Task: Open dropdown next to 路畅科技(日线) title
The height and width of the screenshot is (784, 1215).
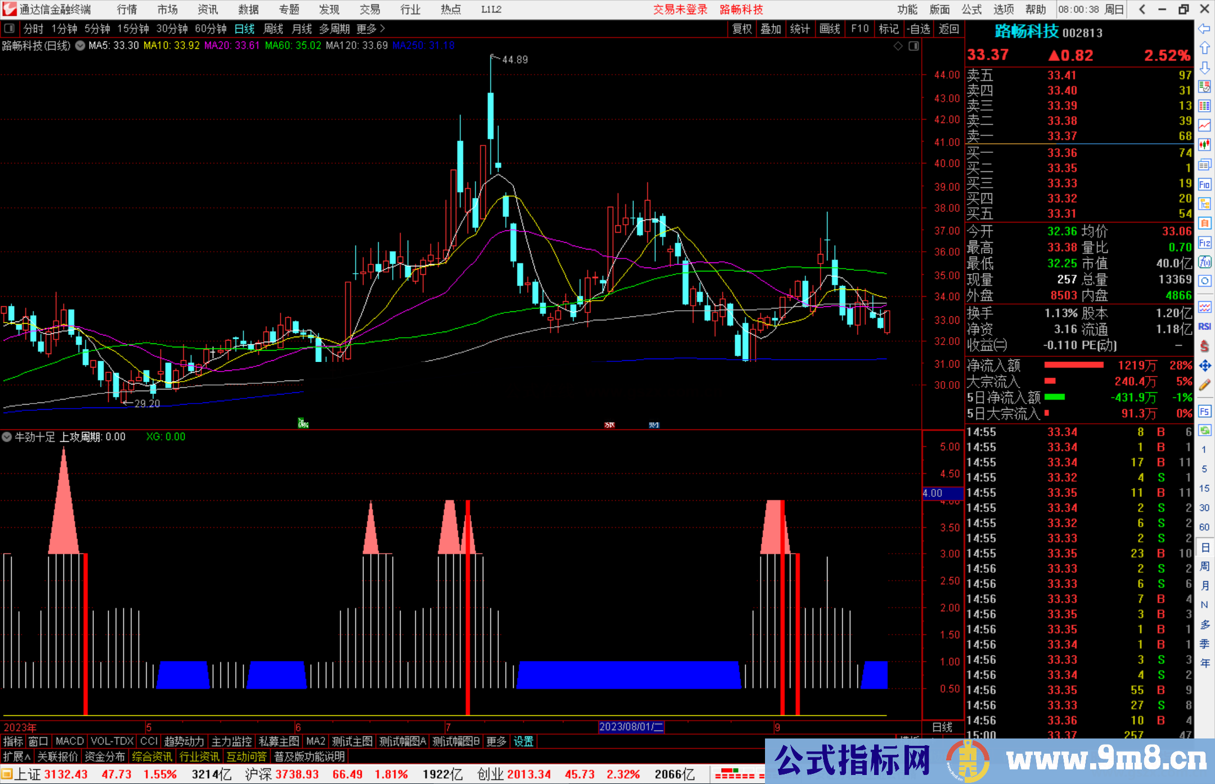Action: (x=80, y=46)
